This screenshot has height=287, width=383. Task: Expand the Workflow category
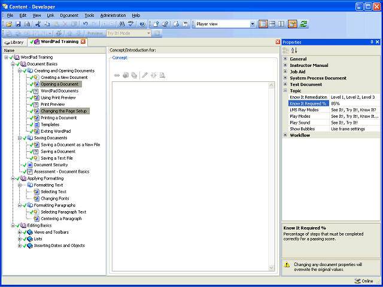point(285,135)
